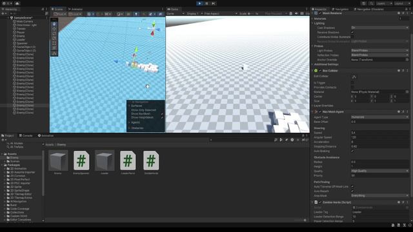Click the global search magnifier icon

pos(372,3)
